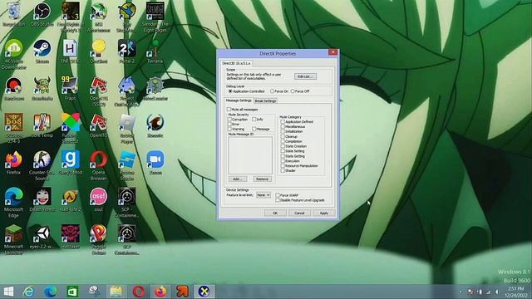Viewport: 532px width, 299px height.
Task: Click OK in DirectX Properties
Action: (275, 213)
